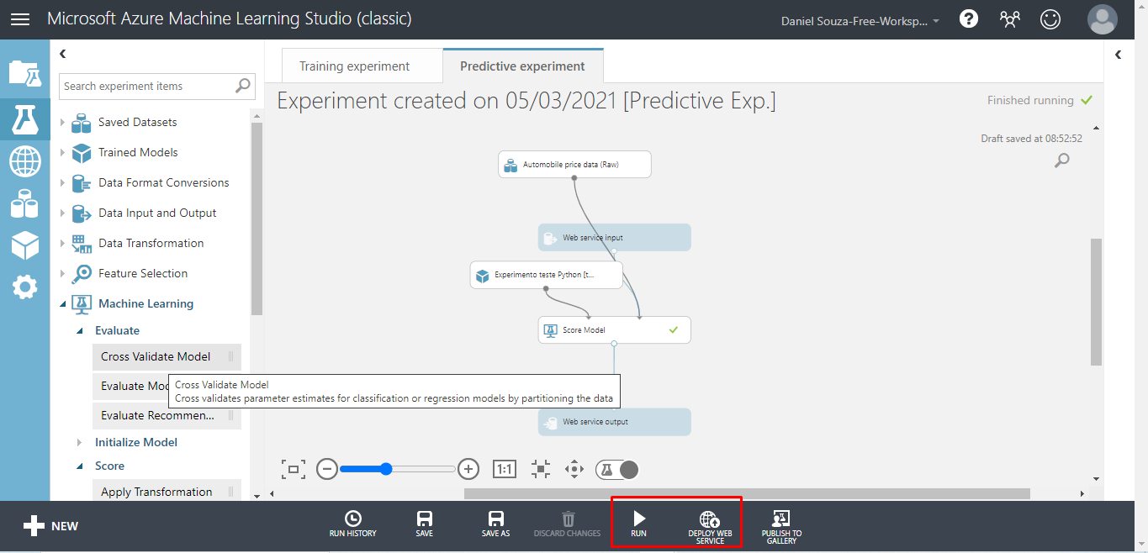Click the Save As button

coord(496,524)
